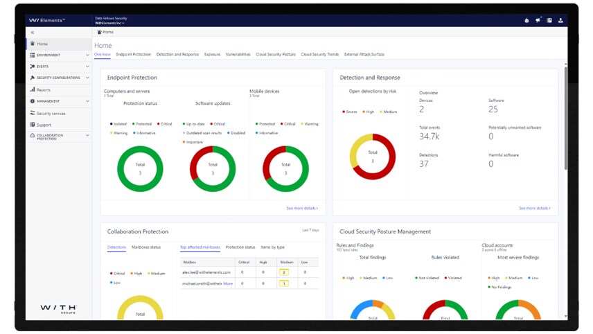Click the Reports bar chart icon
The height and width of the screenshot is (334, 593).
tap(32, 90)
